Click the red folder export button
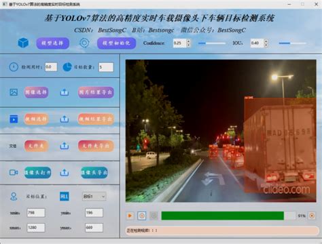The width and height of the screenshot is (322, 244). tap(96, 146)
